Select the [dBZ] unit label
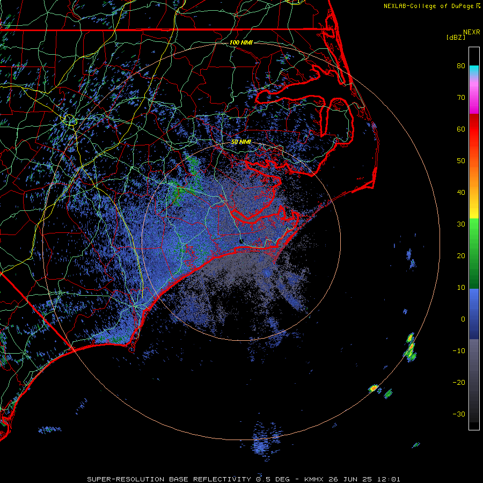The image size is (483, 483). click(456, 38)
